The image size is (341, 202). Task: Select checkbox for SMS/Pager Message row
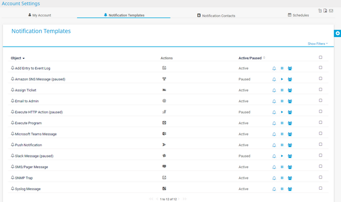coord(321,166)
